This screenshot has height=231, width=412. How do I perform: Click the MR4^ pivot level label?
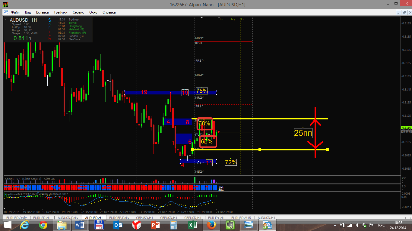pyautogui.click(x=199, y=38)
